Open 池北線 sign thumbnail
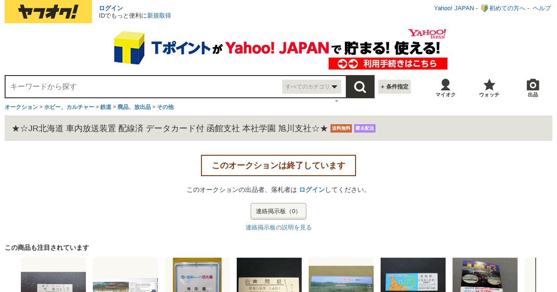Screen dimensions: 557x292 tap(197, 275)
